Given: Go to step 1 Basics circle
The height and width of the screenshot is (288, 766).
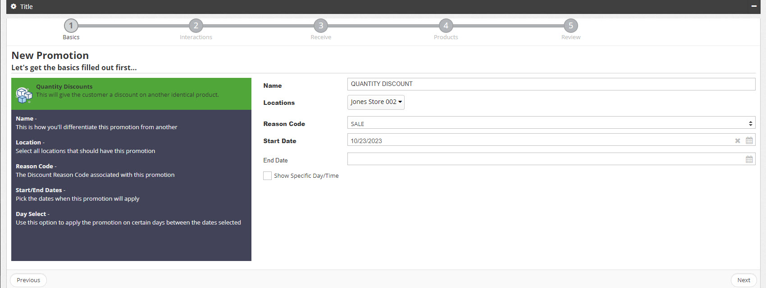Looking at the screenshot, I should (x=71, y=26).
